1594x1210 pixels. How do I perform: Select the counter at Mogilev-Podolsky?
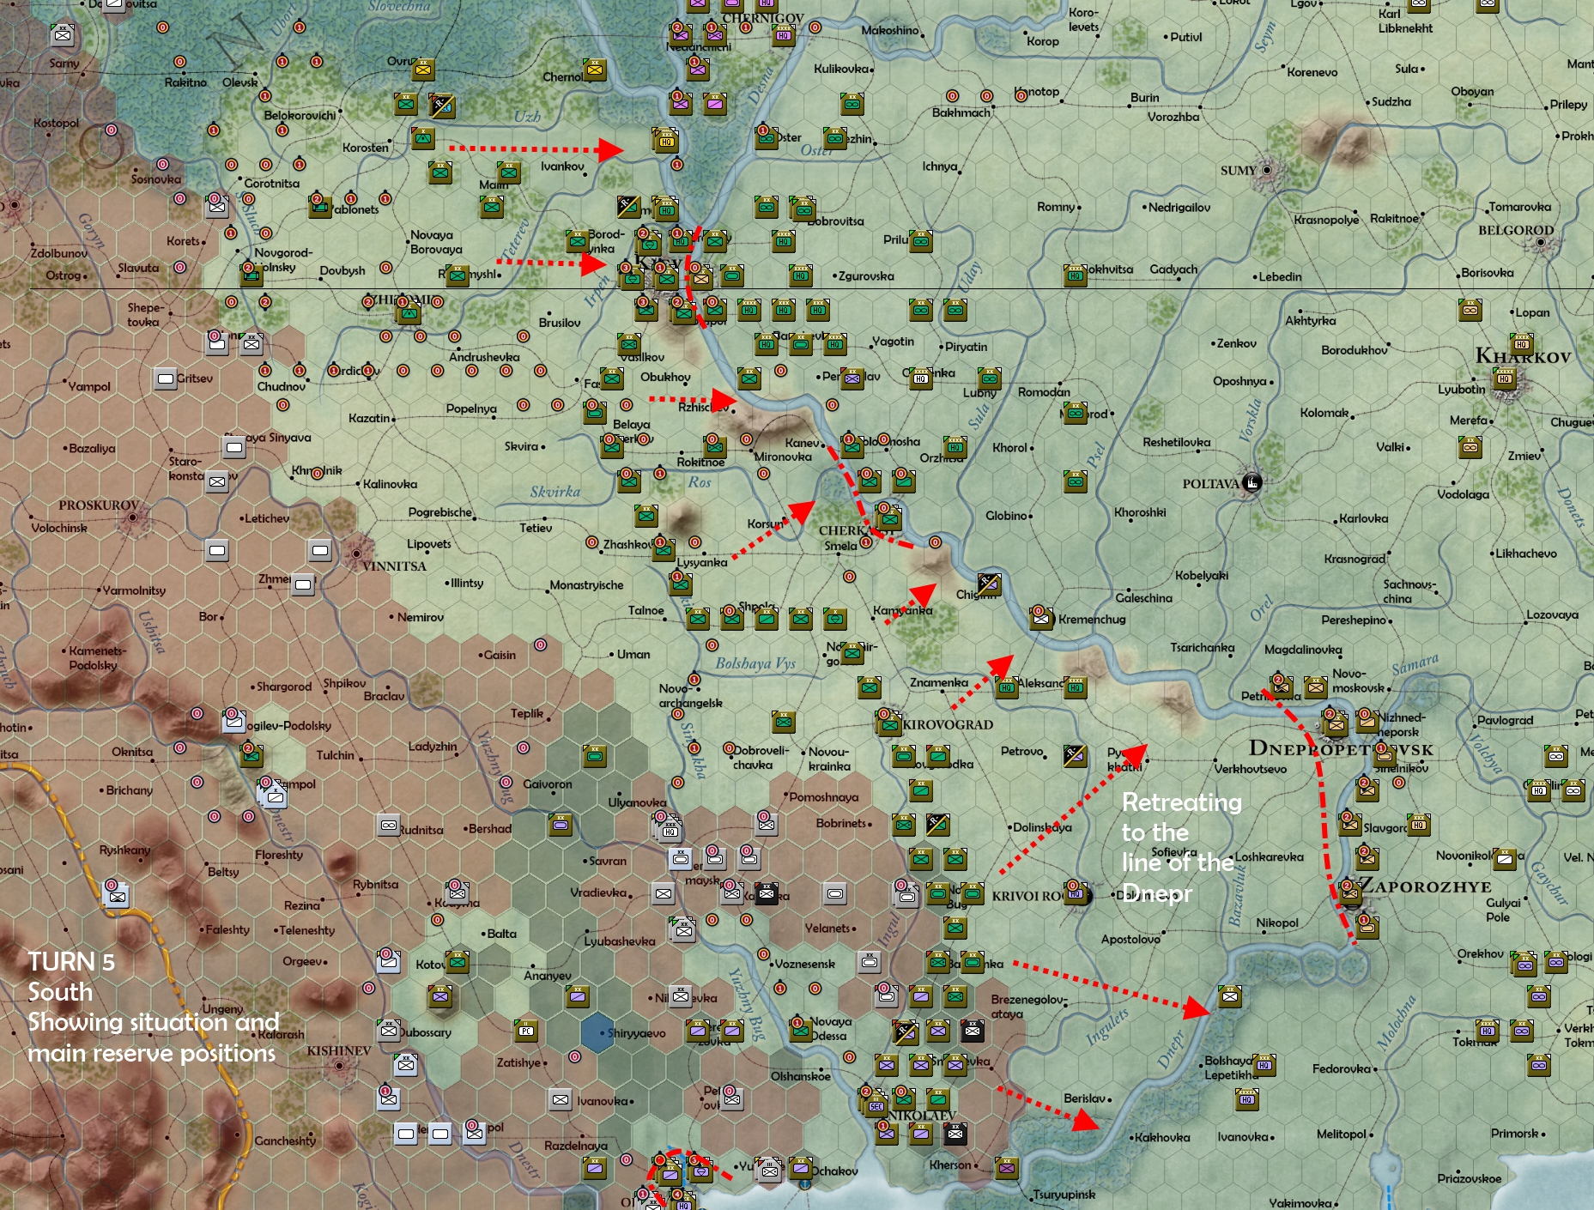click(233, 721)
